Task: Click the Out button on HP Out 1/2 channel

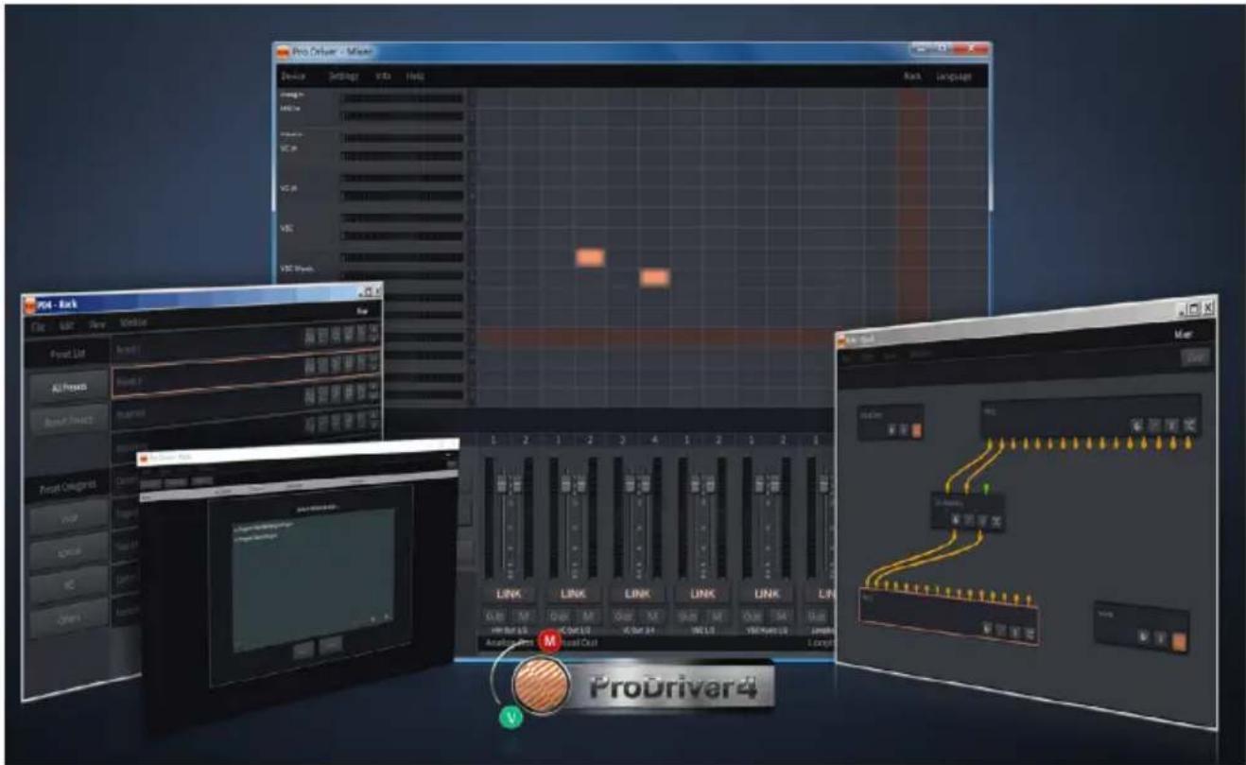Action: coord(496,617)
